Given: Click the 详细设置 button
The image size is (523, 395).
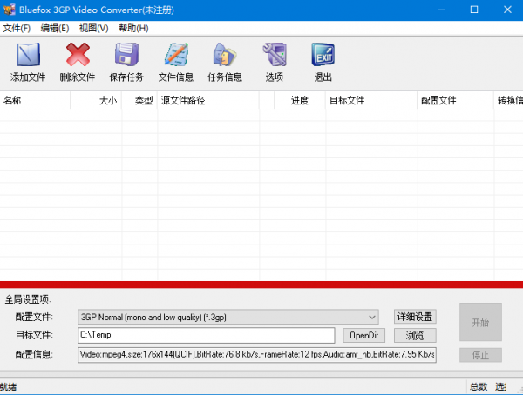Looking at the screenshot, I should tap(415, 317).
